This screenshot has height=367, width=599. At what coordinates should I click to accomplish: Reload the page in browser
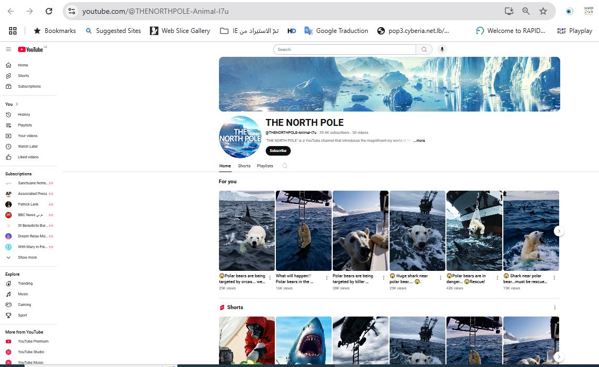pos(49,11)
